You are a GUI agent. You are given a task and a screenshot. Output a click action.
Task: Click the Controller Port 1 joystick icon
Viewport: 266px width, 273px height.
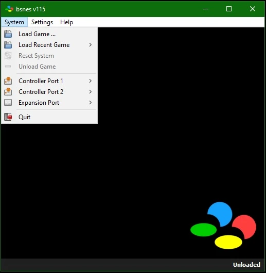[8, 81]
